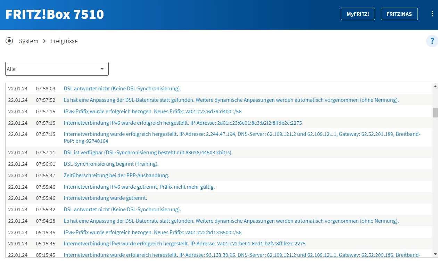Open IPv6-Präfix event with 2a01:c22:bd13:6500::/56
This screenshot has height=261, width=438.
pyautogui.click(x=152, y=233)
